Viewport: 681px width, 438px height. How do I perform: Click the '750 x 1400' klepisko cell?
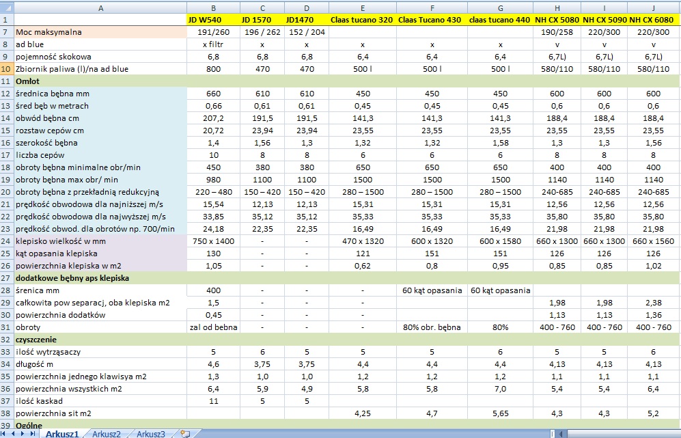[213, 241]
